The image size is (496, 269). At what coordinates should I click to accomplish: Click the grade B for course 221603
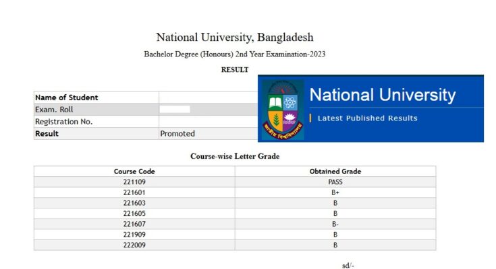[x=335, y=203]
